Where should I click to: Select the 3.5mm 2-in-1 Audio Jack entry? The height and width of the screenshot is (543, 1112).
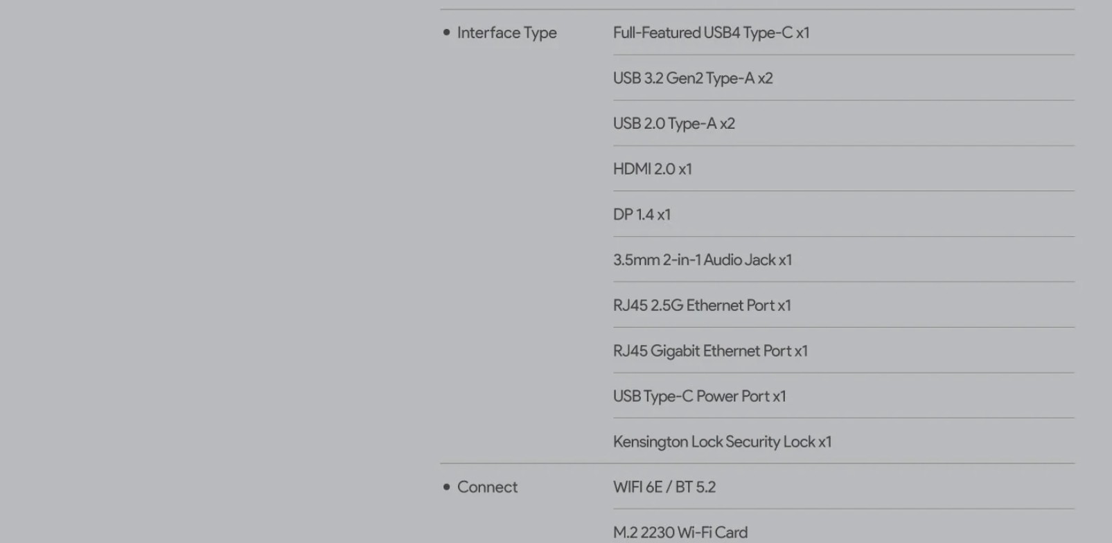pyautogui.click(x=694, y=260)
